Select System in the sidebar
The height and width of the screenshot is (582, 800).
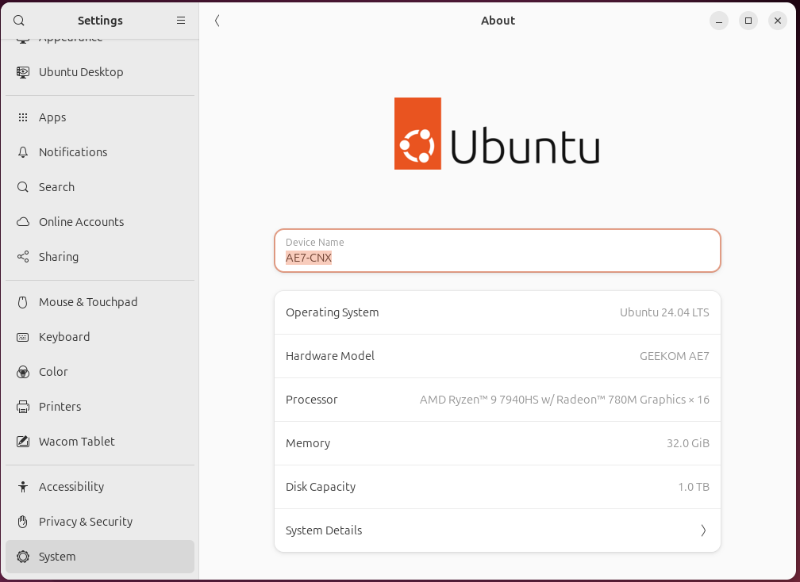tap(100, 557)
